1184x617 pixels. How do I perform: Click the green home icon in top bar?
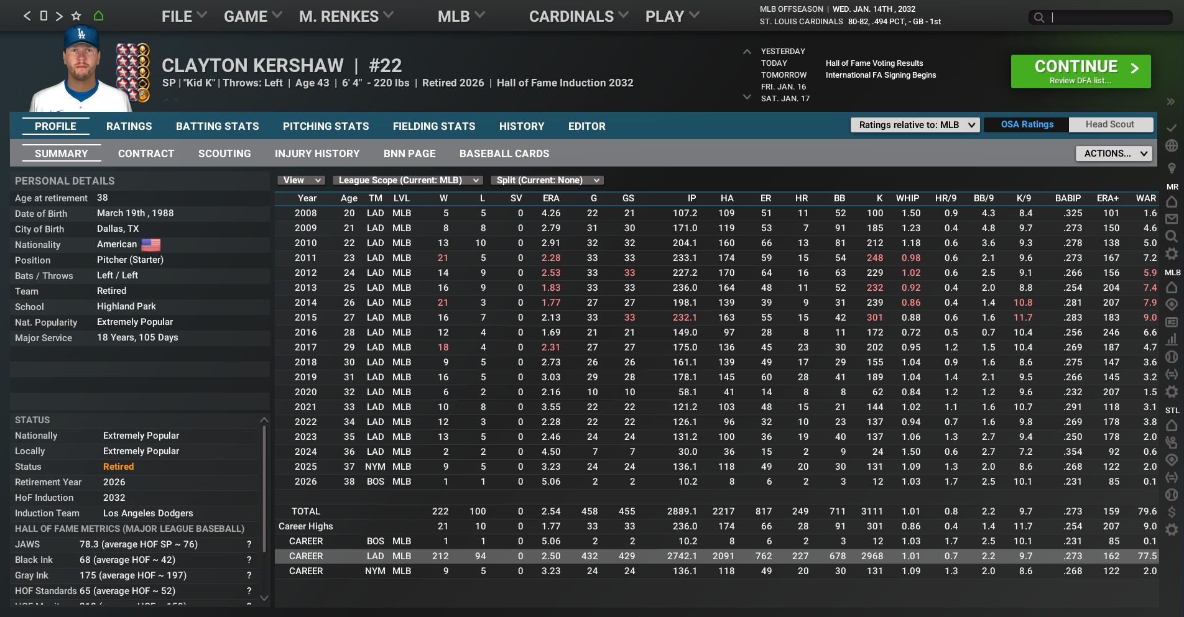98,16
